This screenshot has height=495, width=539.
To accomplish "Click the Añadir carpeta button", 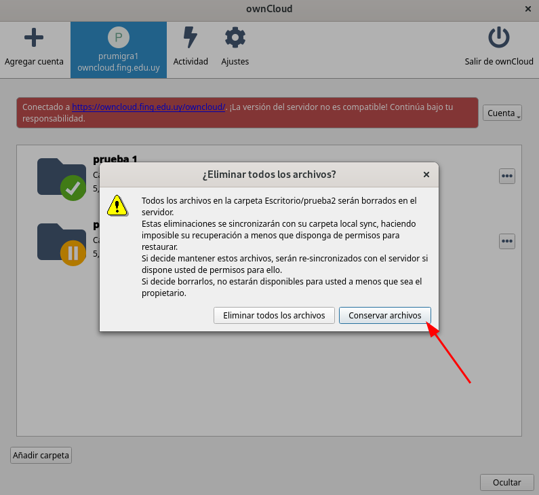I will tap(41, 456).
